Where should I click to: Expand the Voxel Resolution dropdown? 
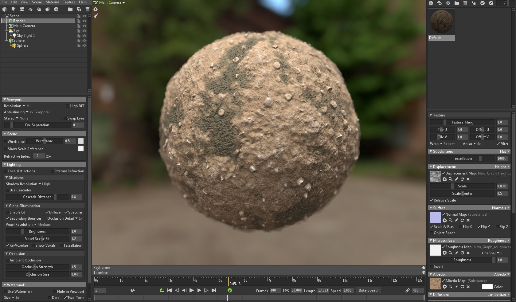click(x=35, y=224)
